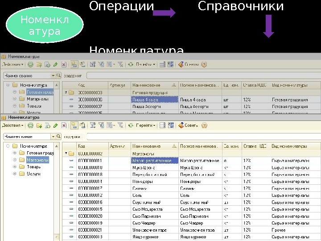Open Действия dropdown menu in lower window
This screenshot has height=241, width=321.
point(12,125)
